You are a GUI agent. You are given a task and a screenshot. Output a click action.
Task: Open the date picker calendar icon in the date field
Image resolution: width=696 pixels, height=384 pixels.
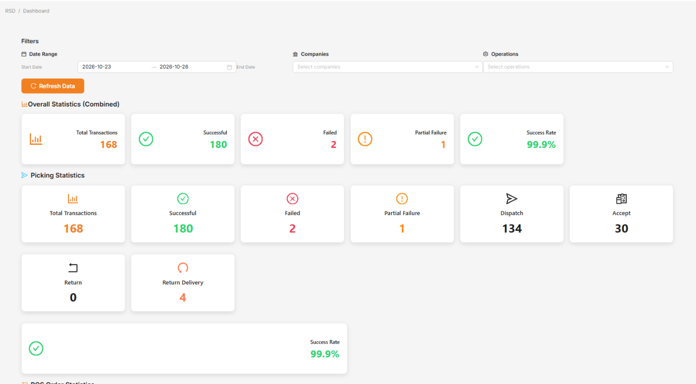click(x=229, y=67)
